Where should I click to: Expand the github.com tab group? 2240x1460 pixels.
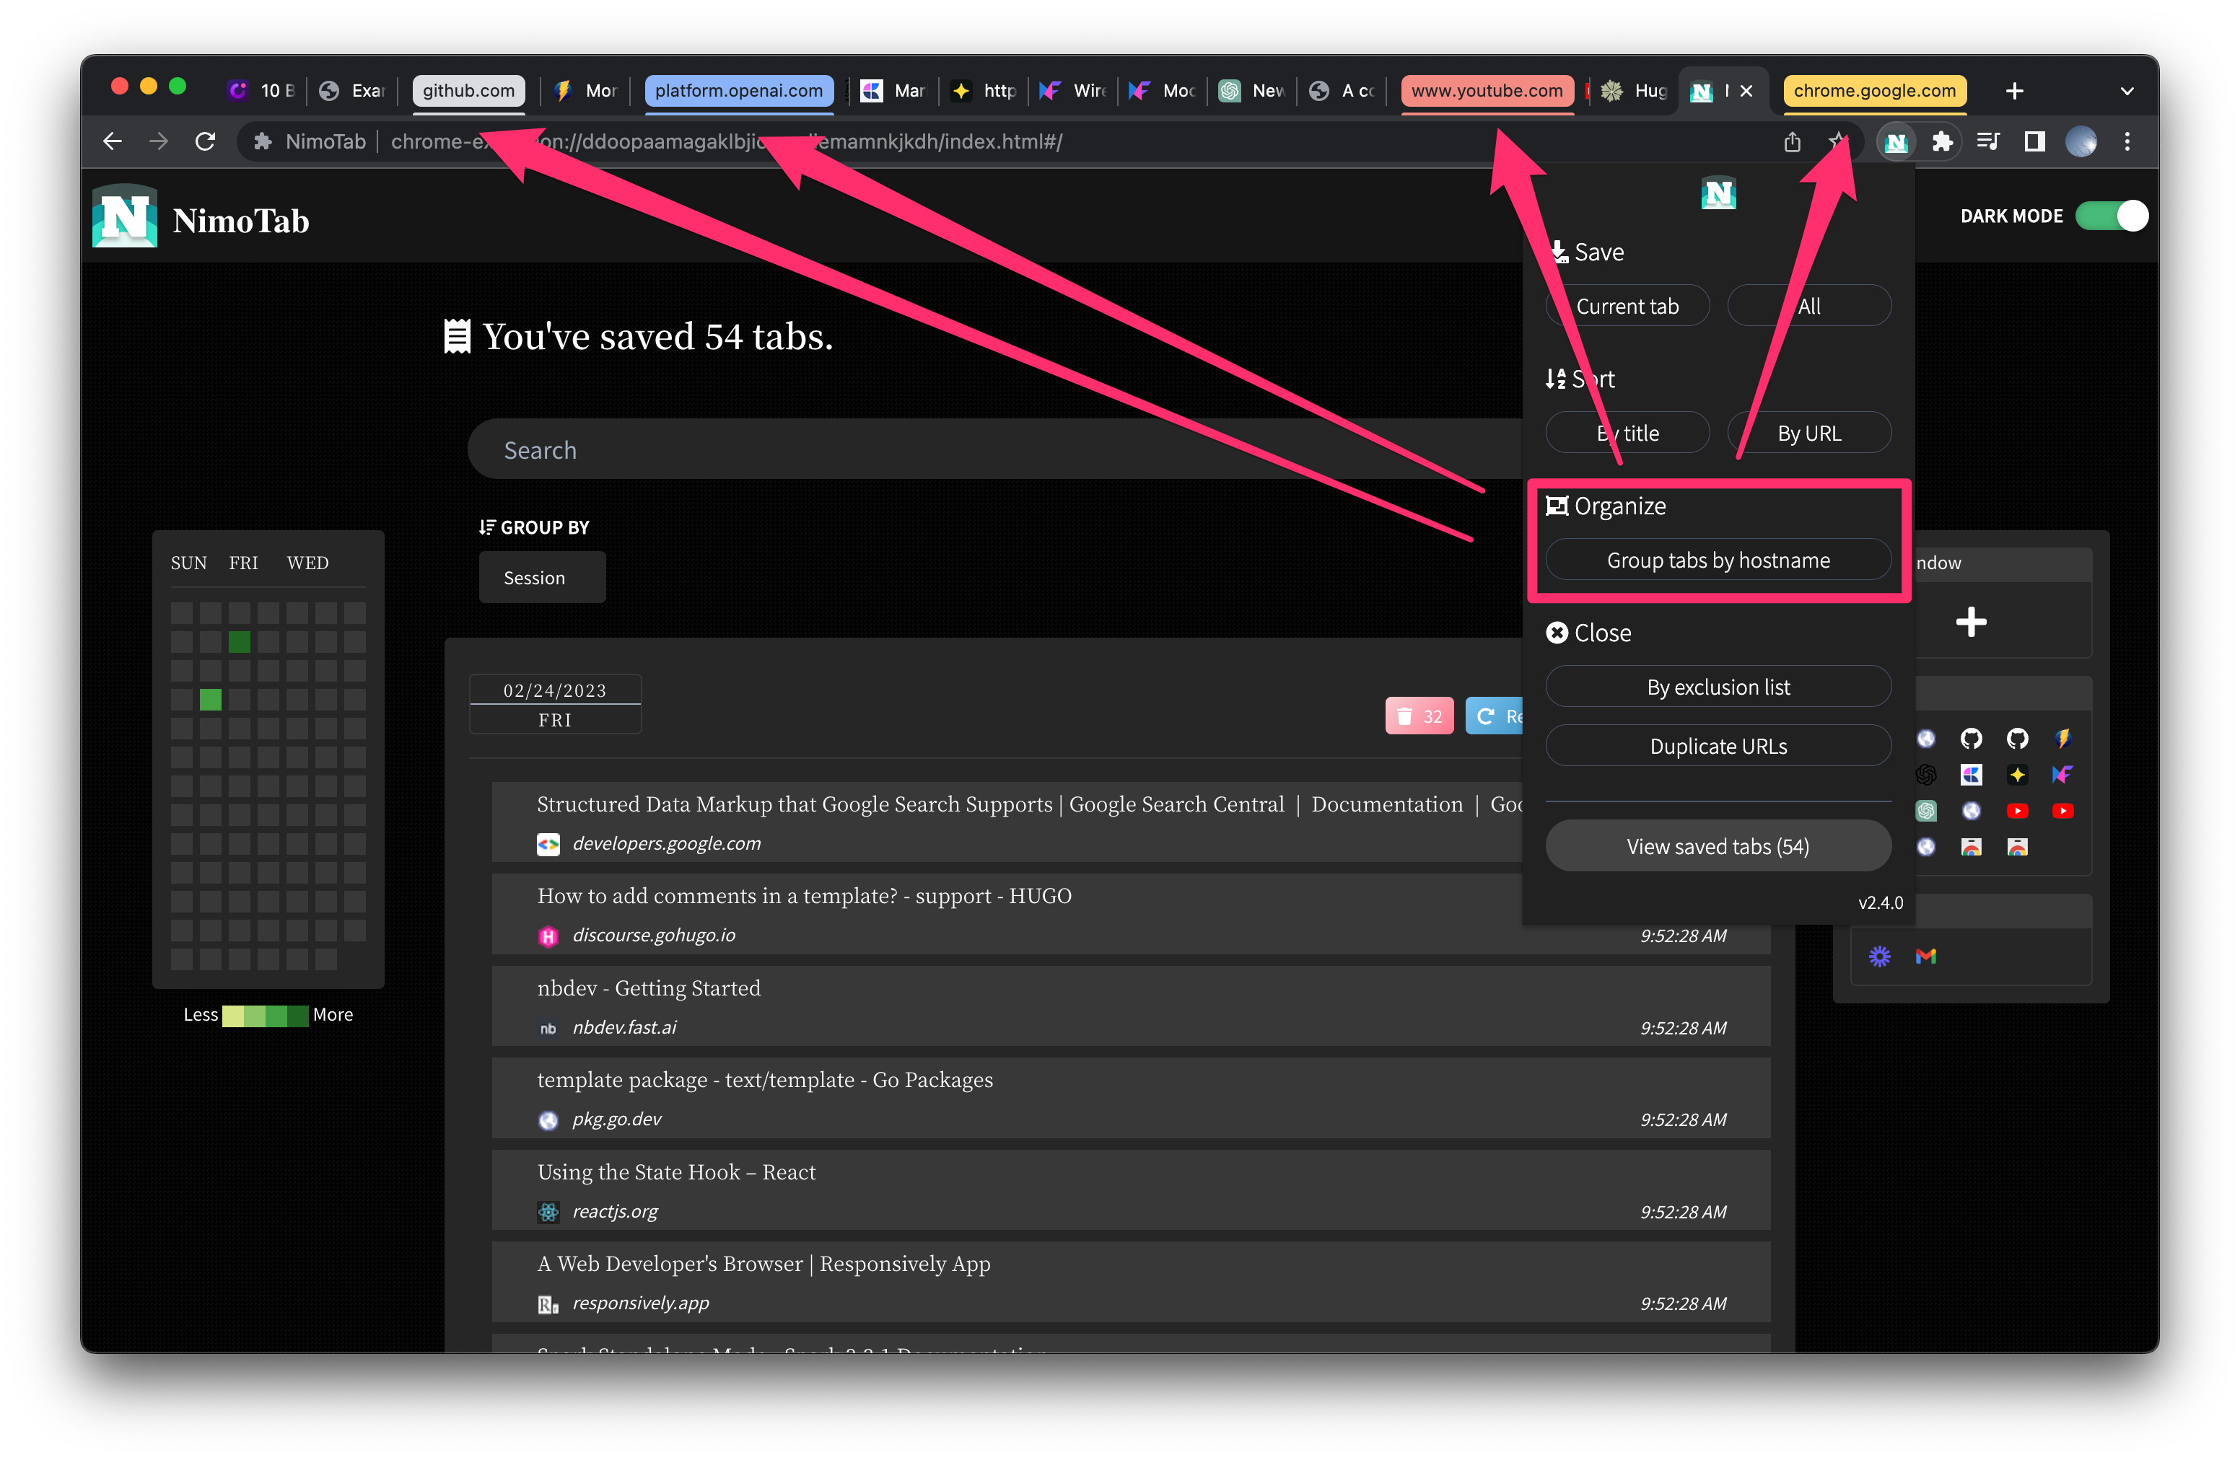[468, 91]
